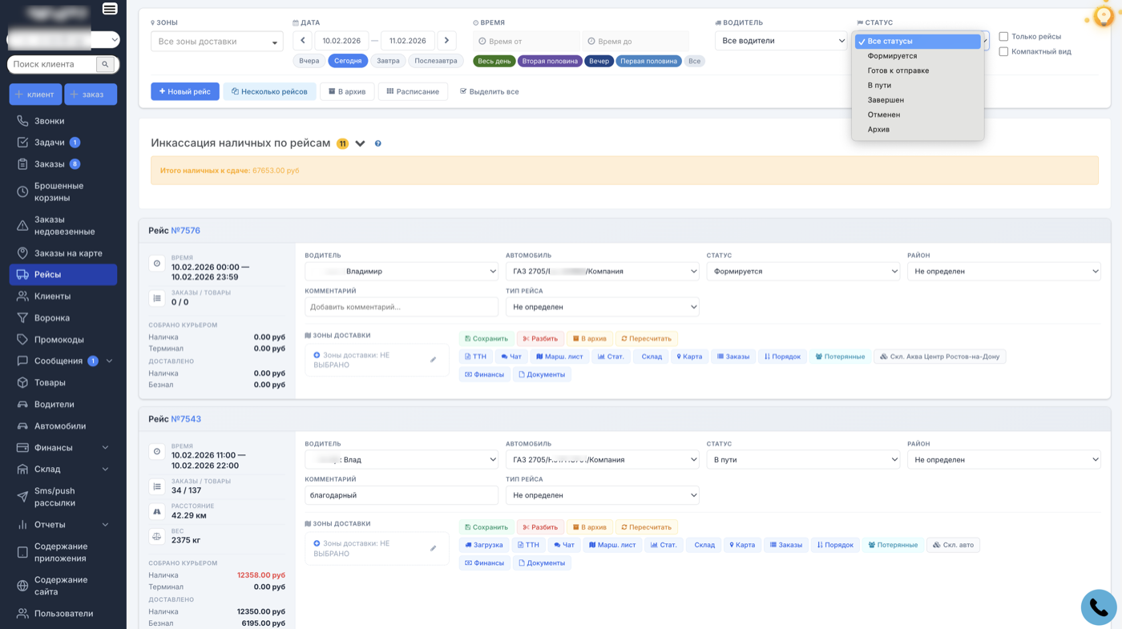Open Карта button for trip 7543

pos(741,545)
